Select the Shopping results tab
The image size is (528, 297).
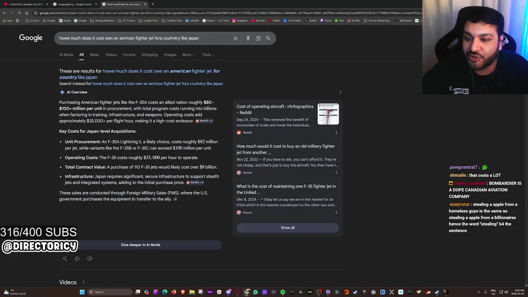150,54
